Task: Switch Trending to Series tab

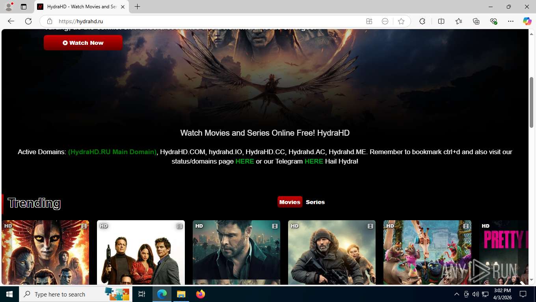Action: pos(315,202)
